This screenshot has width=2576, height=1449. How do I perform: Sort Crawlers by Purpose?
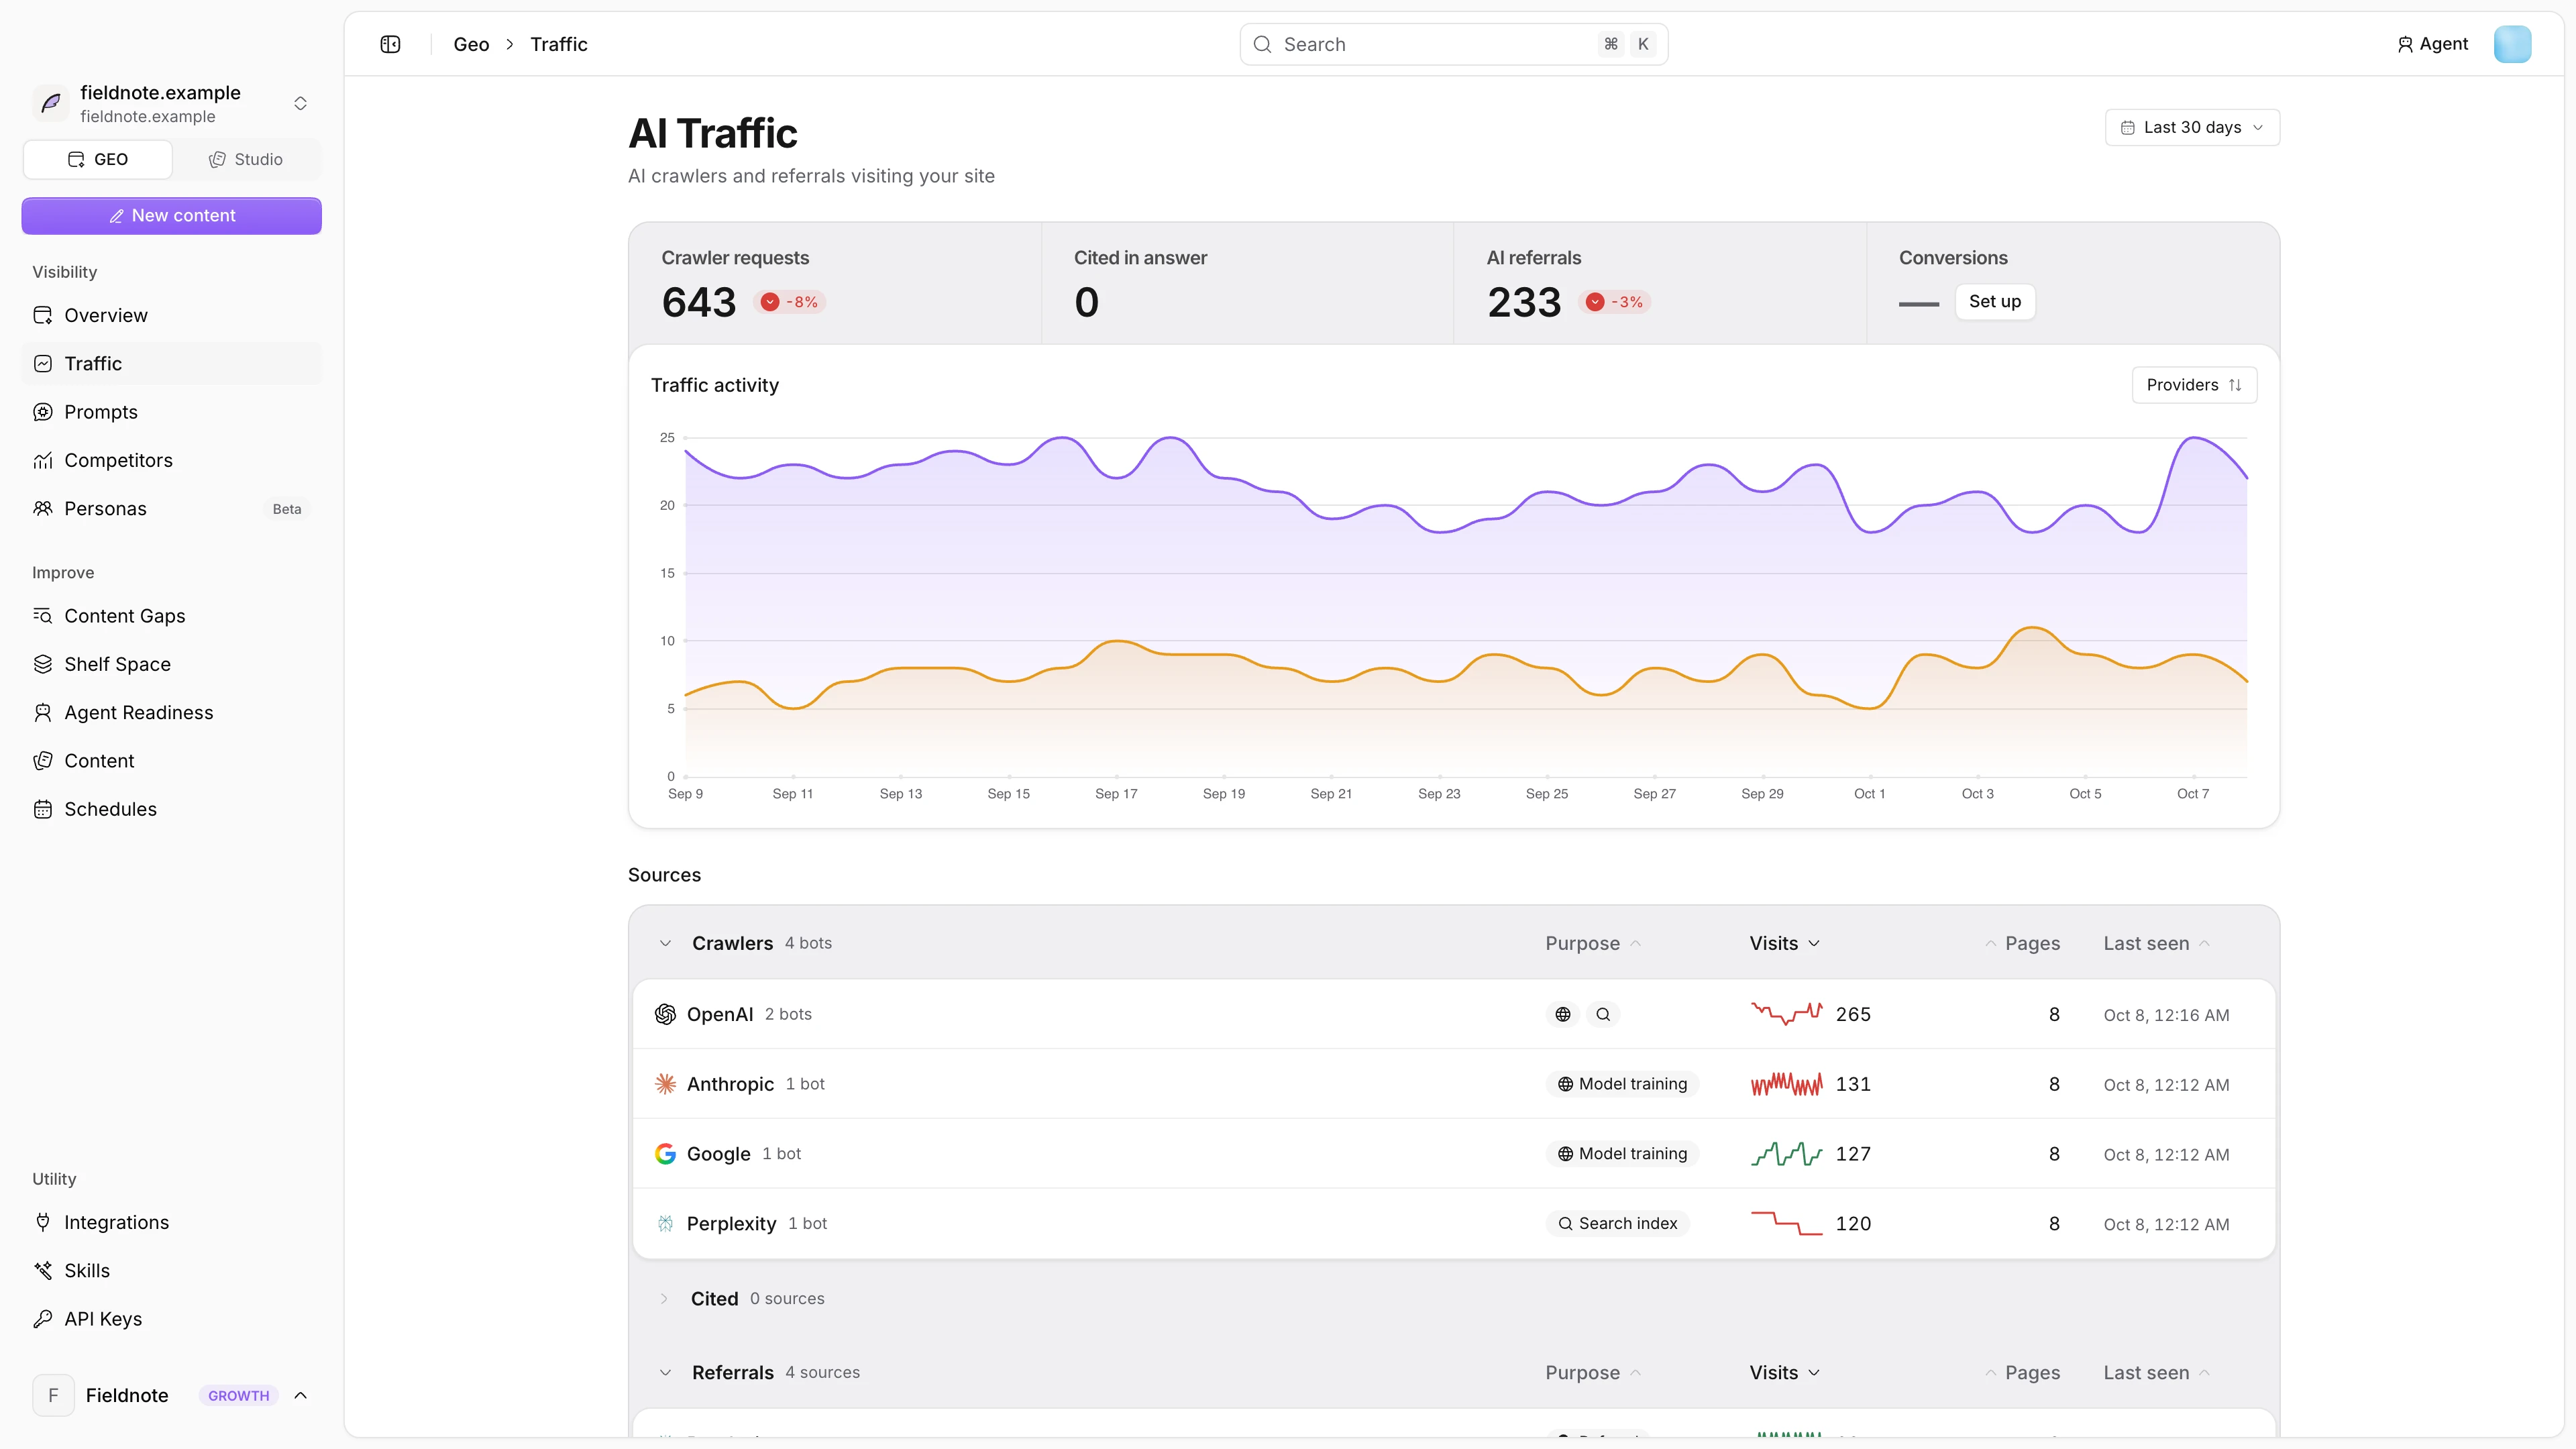point(1592,943)
